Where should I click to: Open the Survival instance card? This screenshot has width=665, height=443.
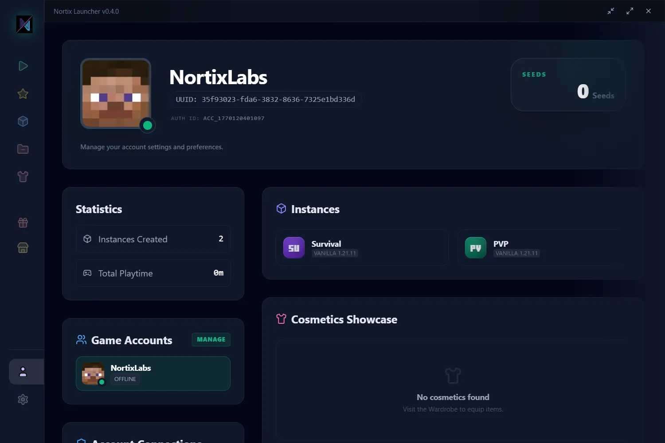[x=362, y=248]
